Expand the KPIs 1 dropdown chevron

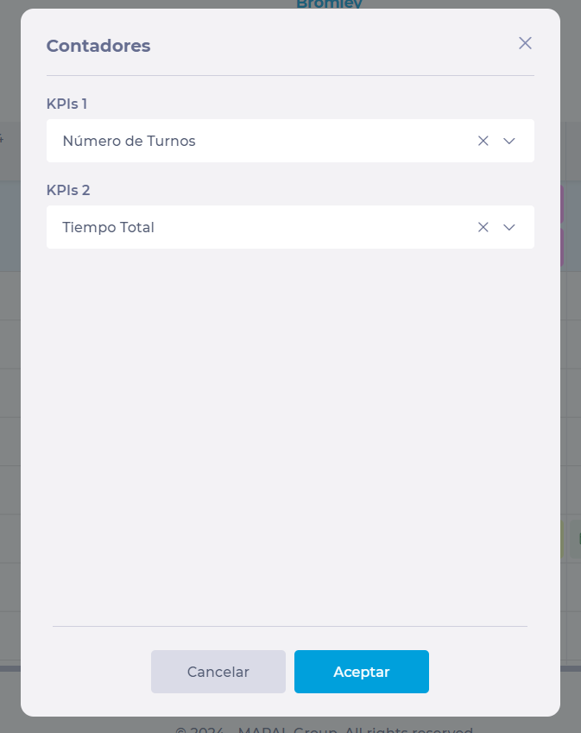click(509, 141)
